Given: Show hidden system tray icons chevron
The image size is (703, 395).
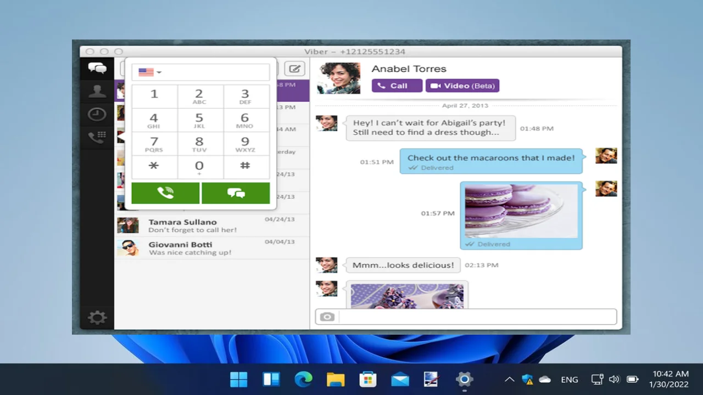Looking at the screenshot, I should click(509, 379).
